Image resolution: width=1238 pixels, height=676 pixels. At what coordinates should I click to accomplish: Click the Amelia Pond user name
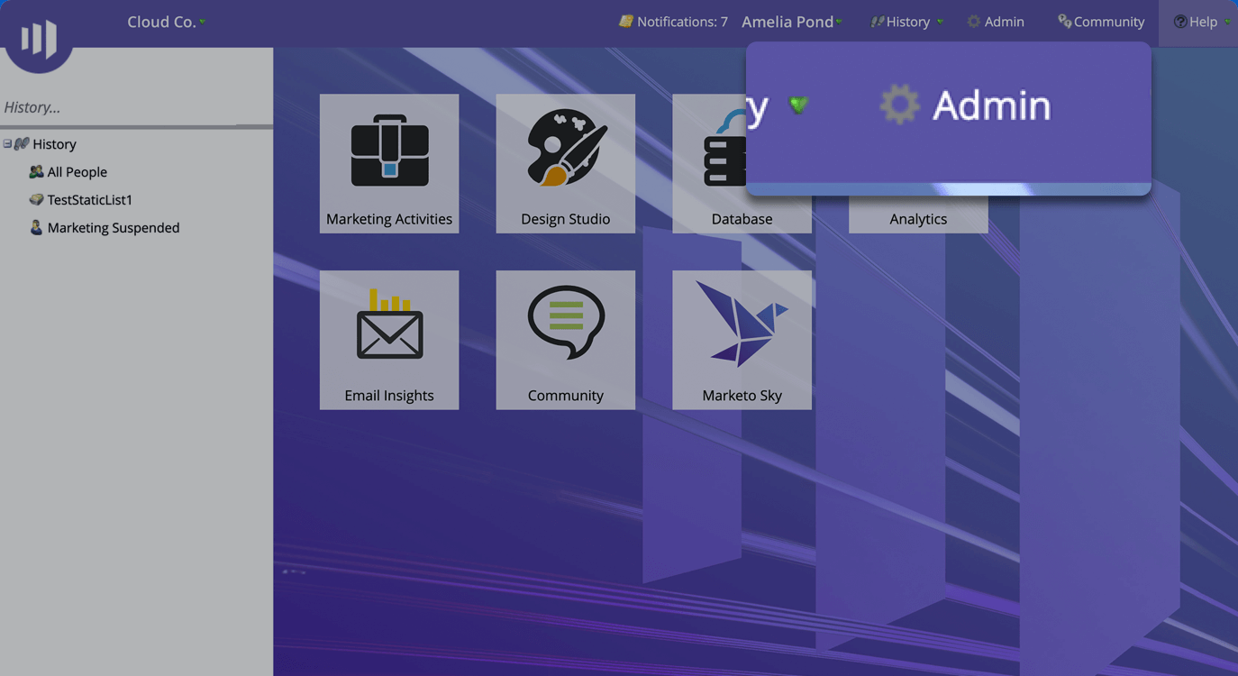pos(787,22)
